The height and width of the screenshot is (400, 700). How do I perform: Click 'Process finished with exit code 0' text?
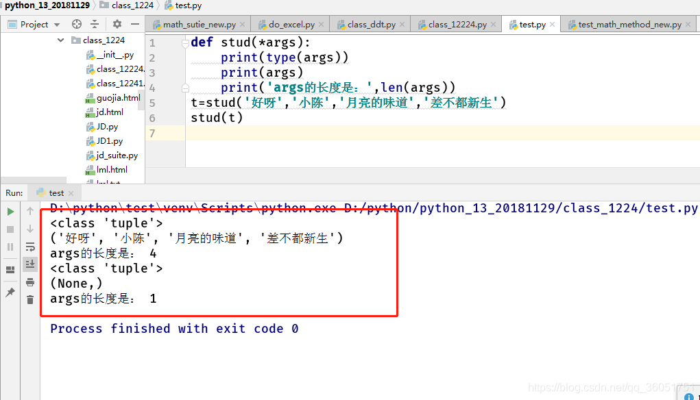point(174,329)
